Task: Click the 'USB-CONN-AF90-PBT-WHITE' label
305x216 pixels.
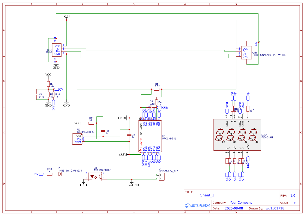Action: coord(269,55)
